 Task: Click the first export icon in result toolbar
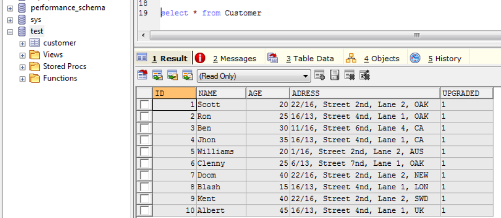142,76
